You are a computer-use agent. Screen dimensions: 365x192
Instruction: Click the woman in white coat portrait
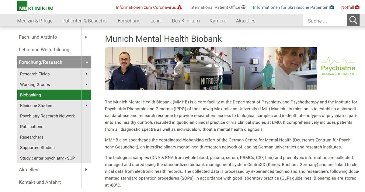coord(296,68)
